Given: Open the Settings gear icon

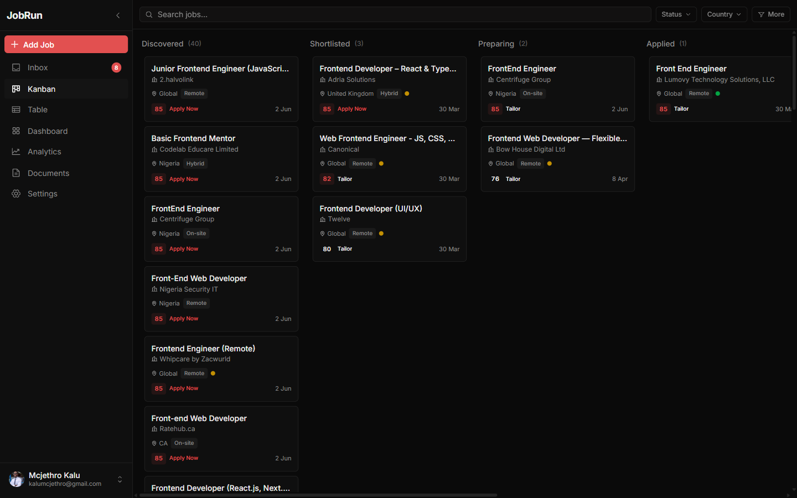Looking at the screenshot, I should pyautogui.click(x=16, y=194).
